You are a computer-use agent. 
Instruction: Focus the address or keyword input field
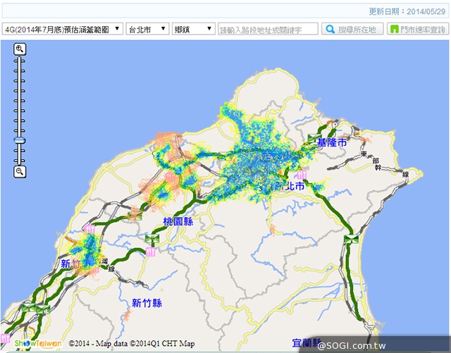[268, 29]
